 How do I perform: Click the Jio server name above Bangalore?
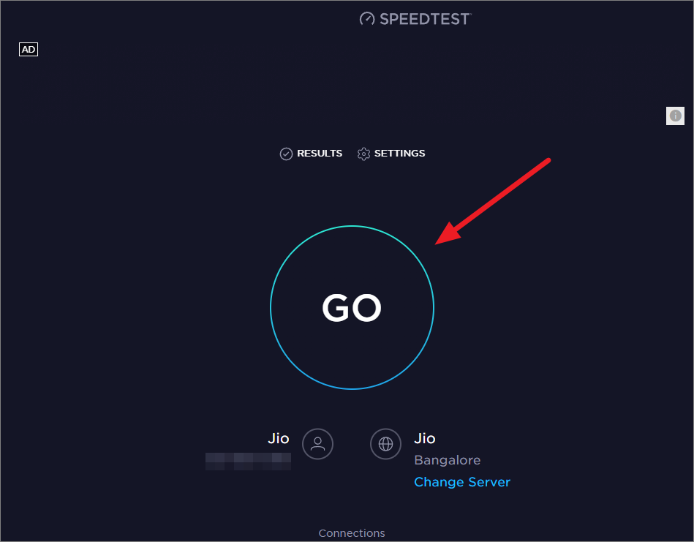425,438
